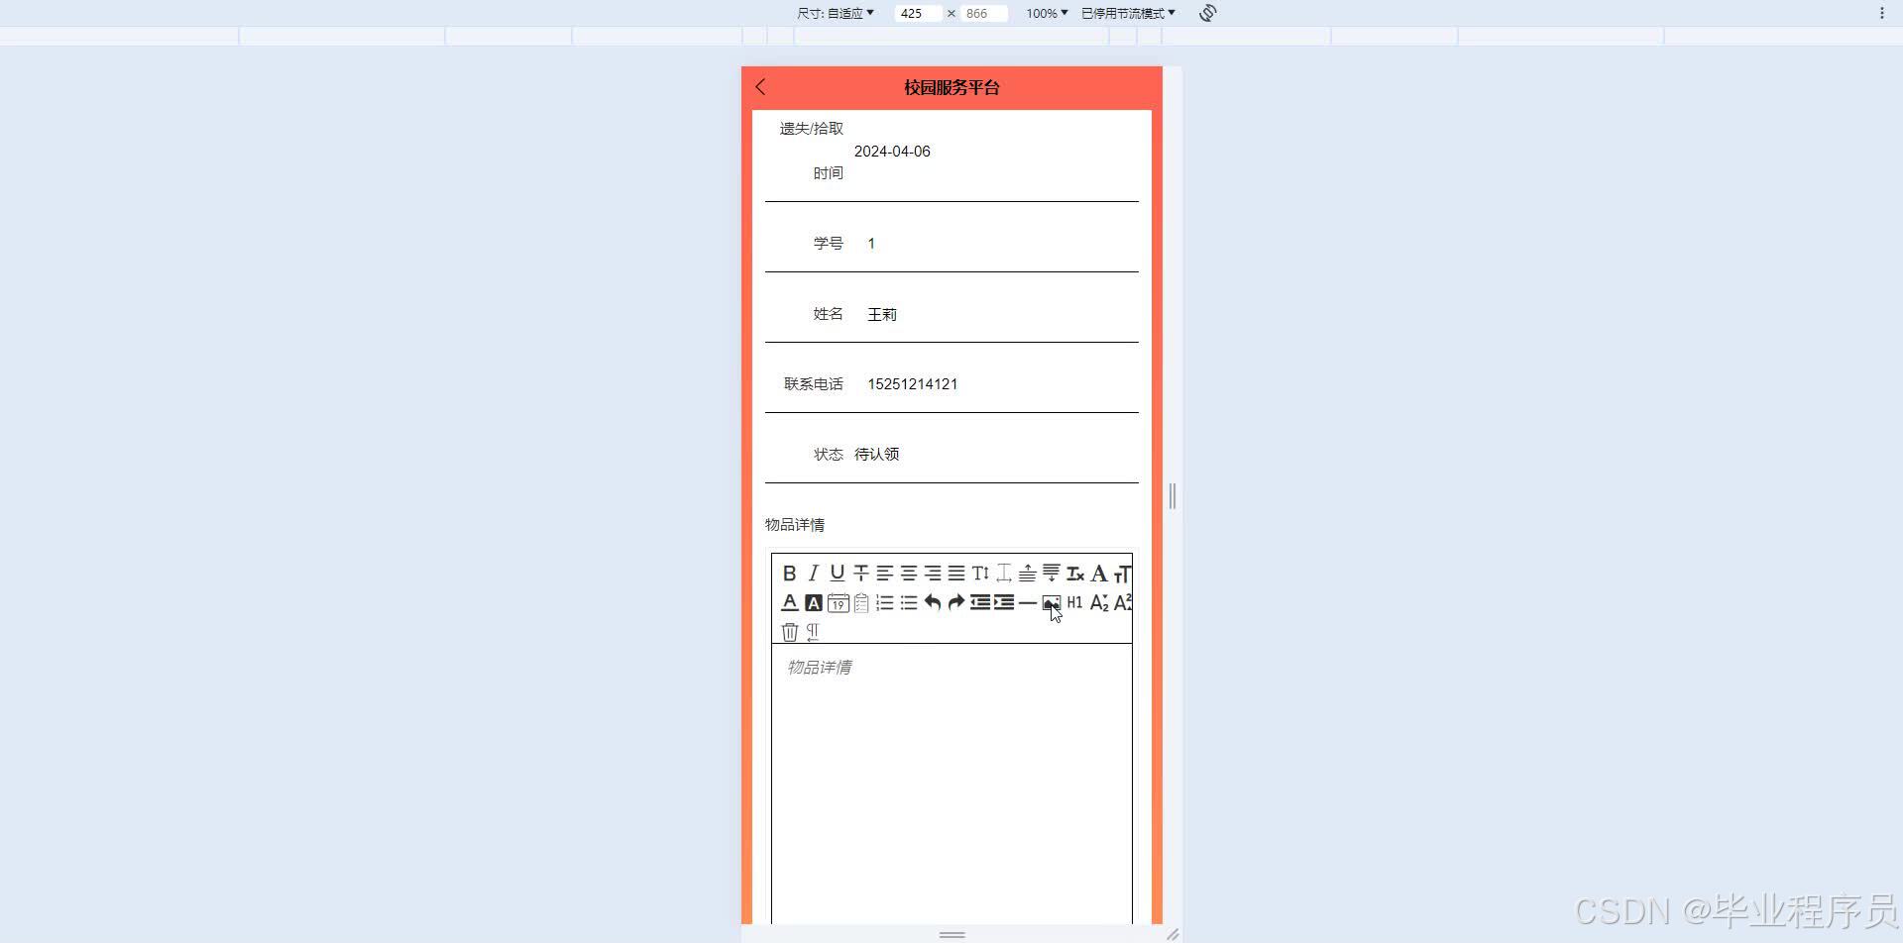Apply subscript formatting
The height and width of the screenshot is (943, 1903).
1098,602
